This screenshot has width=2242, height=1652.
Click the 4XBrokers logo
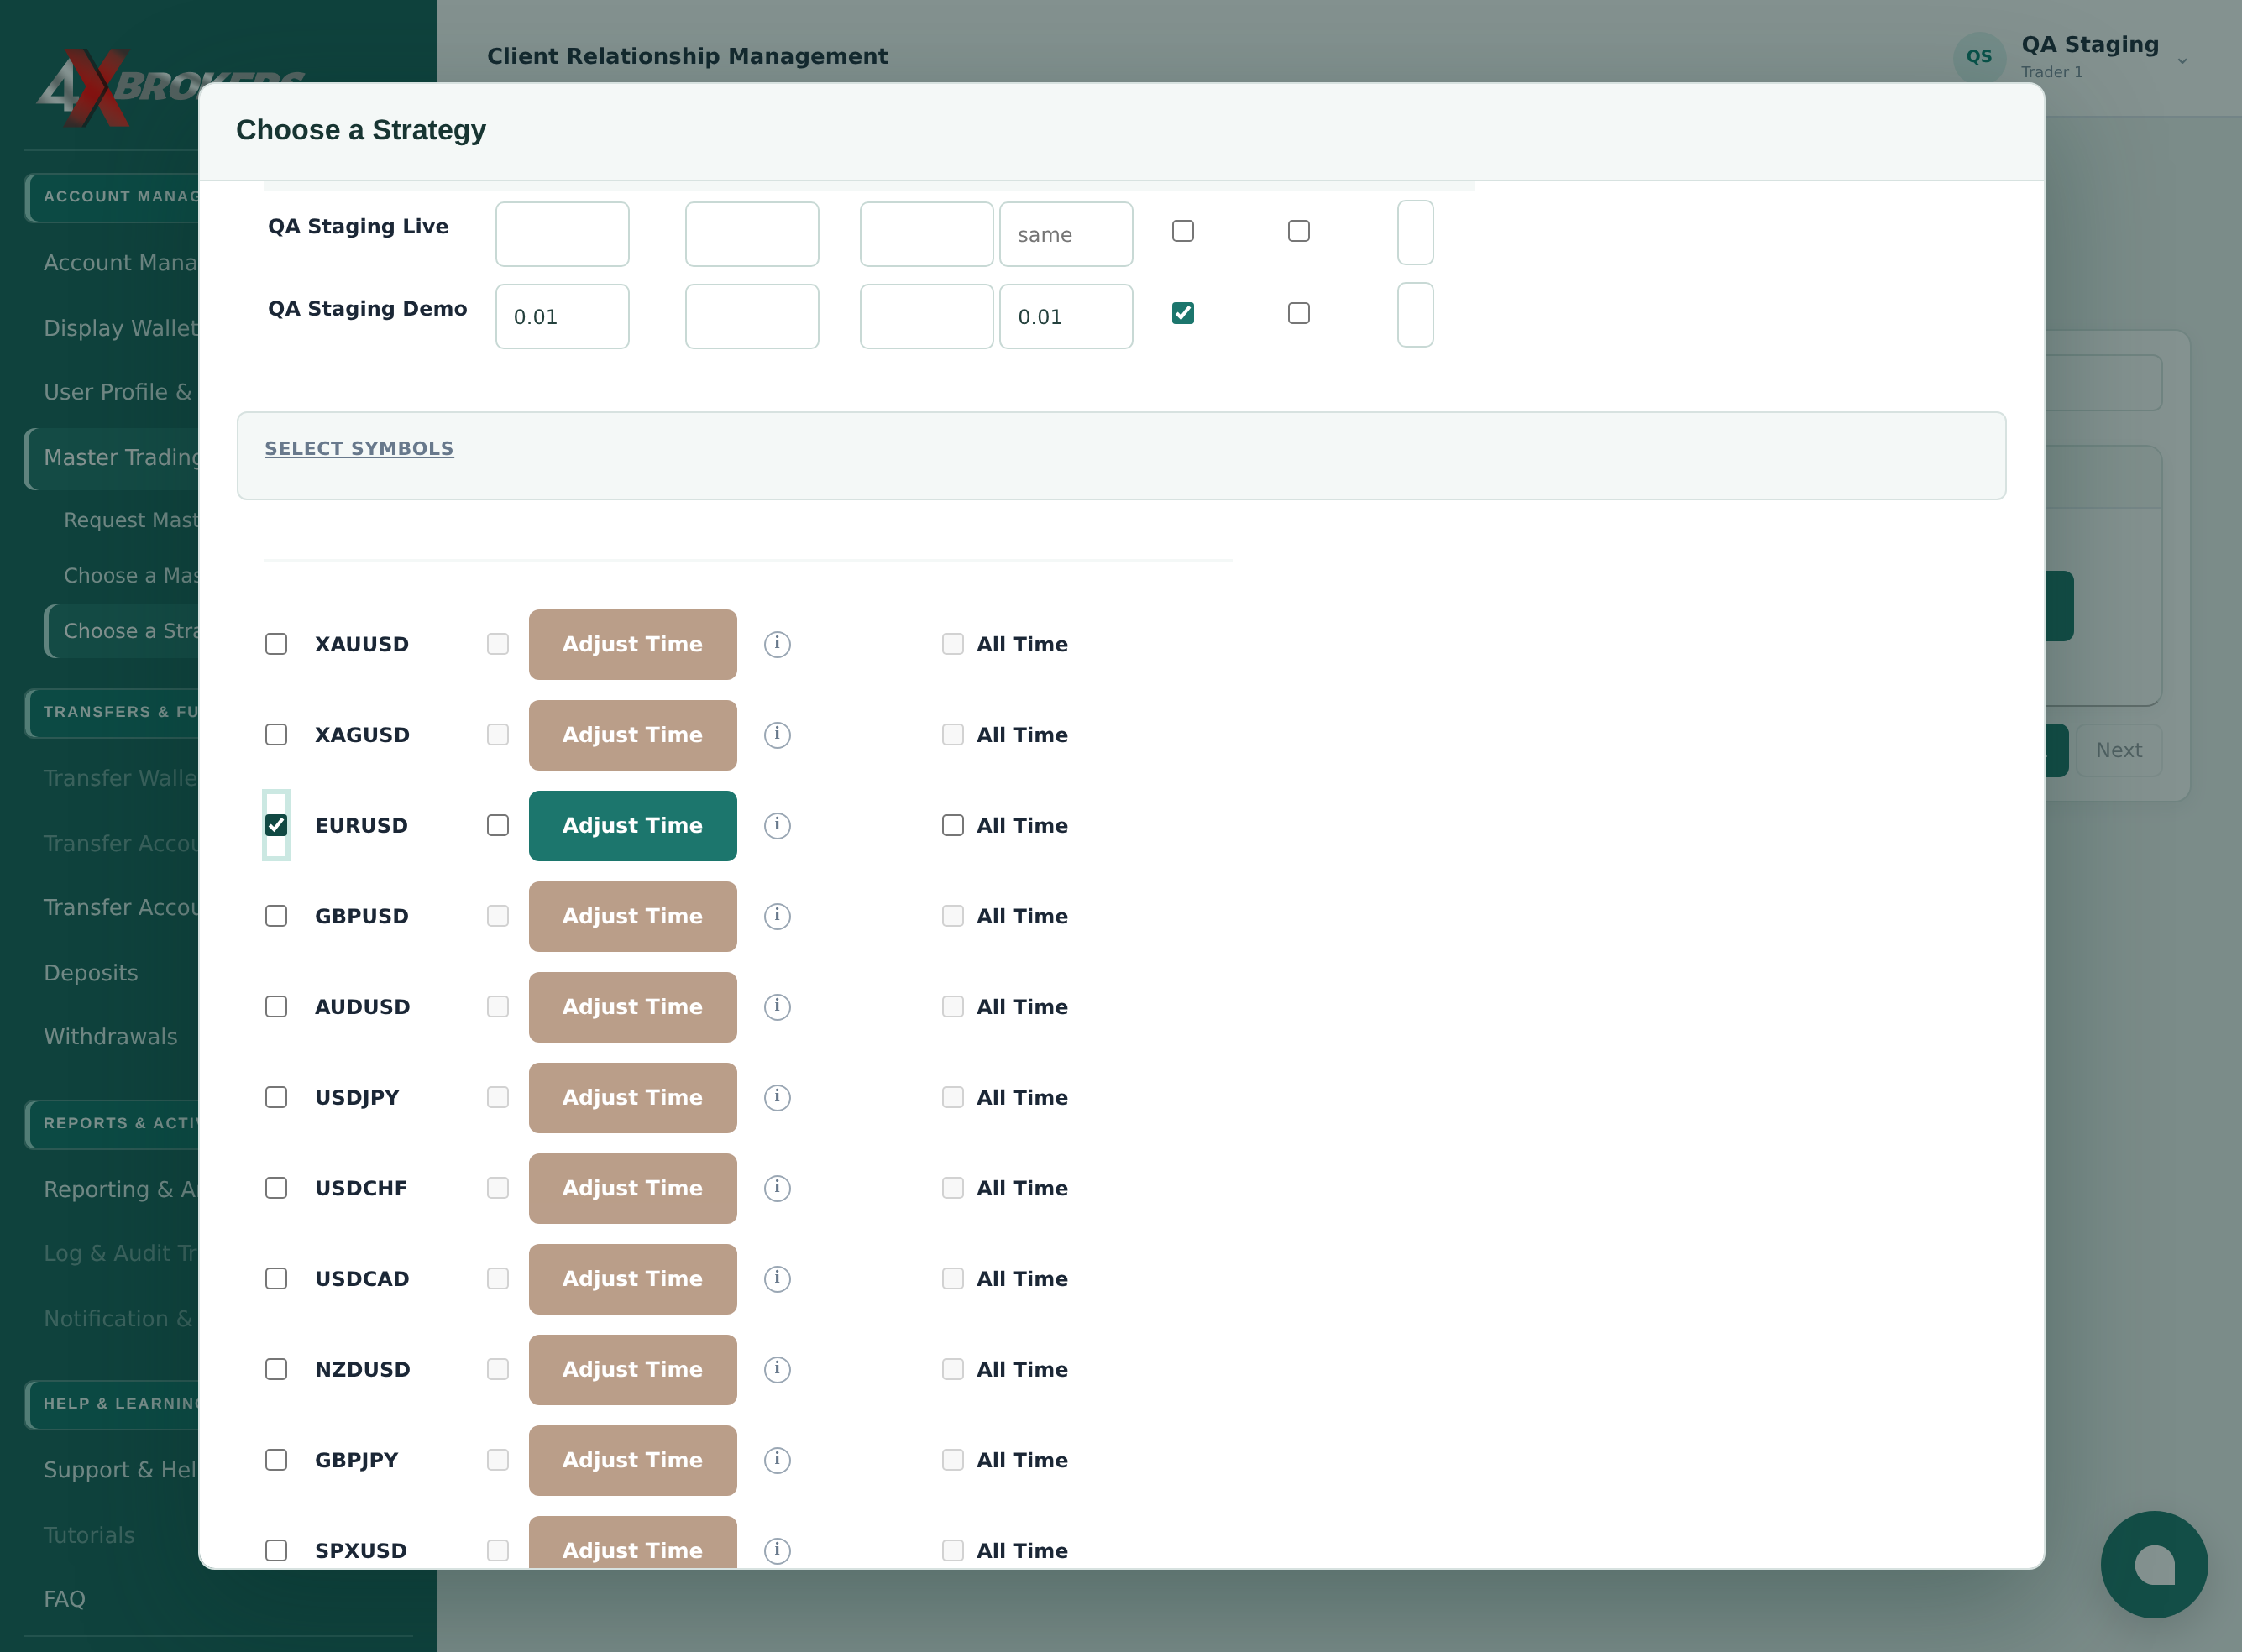[x=118, y=88]
